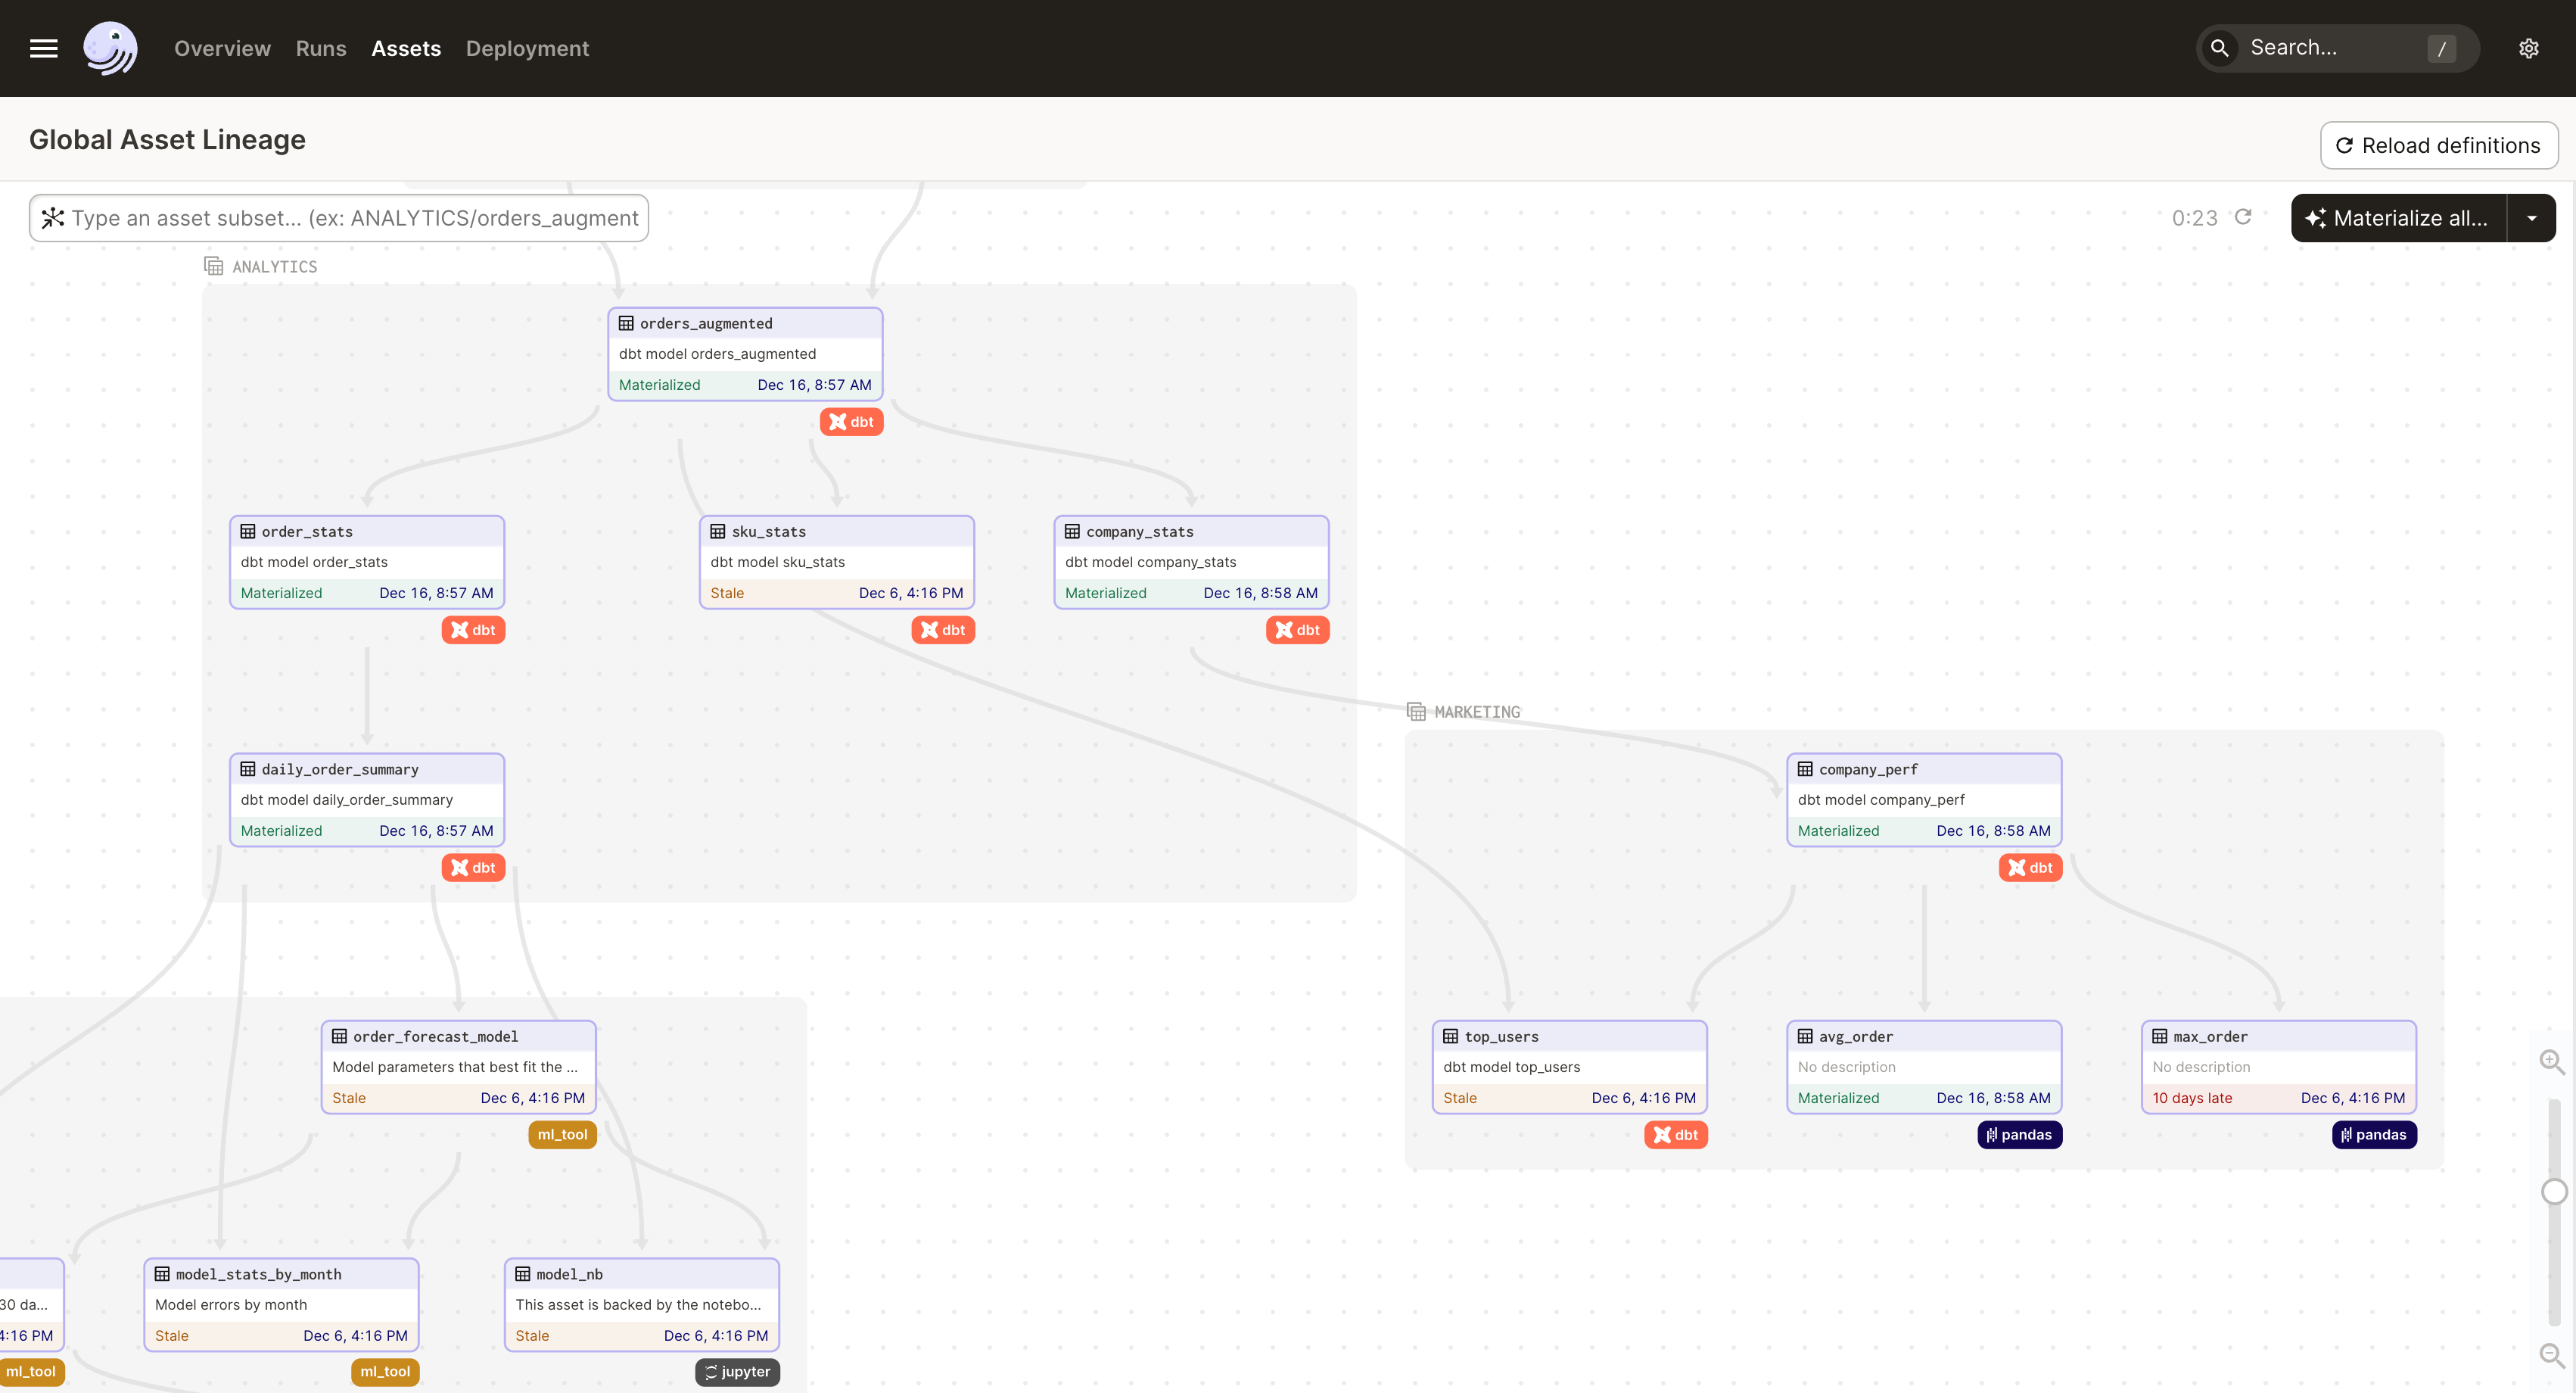
Task: Click table icon on company_perf node
Action: pyautogui.click(x=1805, y=769)
